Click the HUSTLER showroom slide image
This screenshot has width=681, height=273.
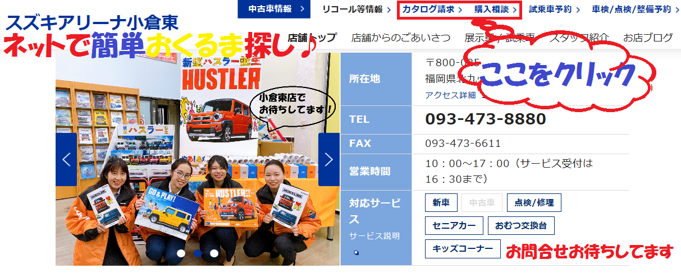click(x=198, y=159)
